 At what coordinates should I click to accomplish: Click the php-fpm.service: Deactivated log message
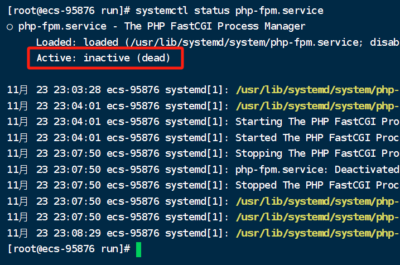pos(317,170)
